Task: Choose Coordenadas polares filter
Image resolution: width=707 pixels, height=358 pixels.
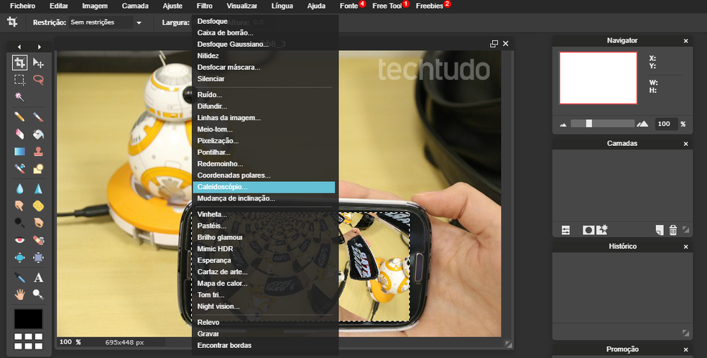Action: 264,175
